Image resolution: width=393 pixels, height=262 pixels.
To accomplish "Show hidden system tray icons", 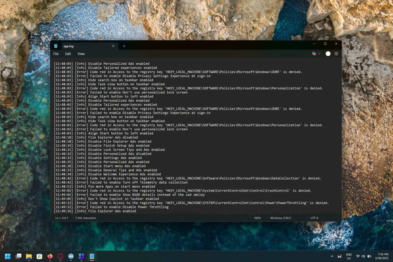I will click(332, 256).
